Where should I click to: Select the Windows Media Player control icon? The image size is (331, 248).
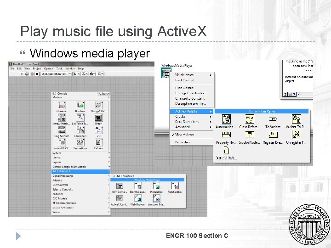coord(156,198)
